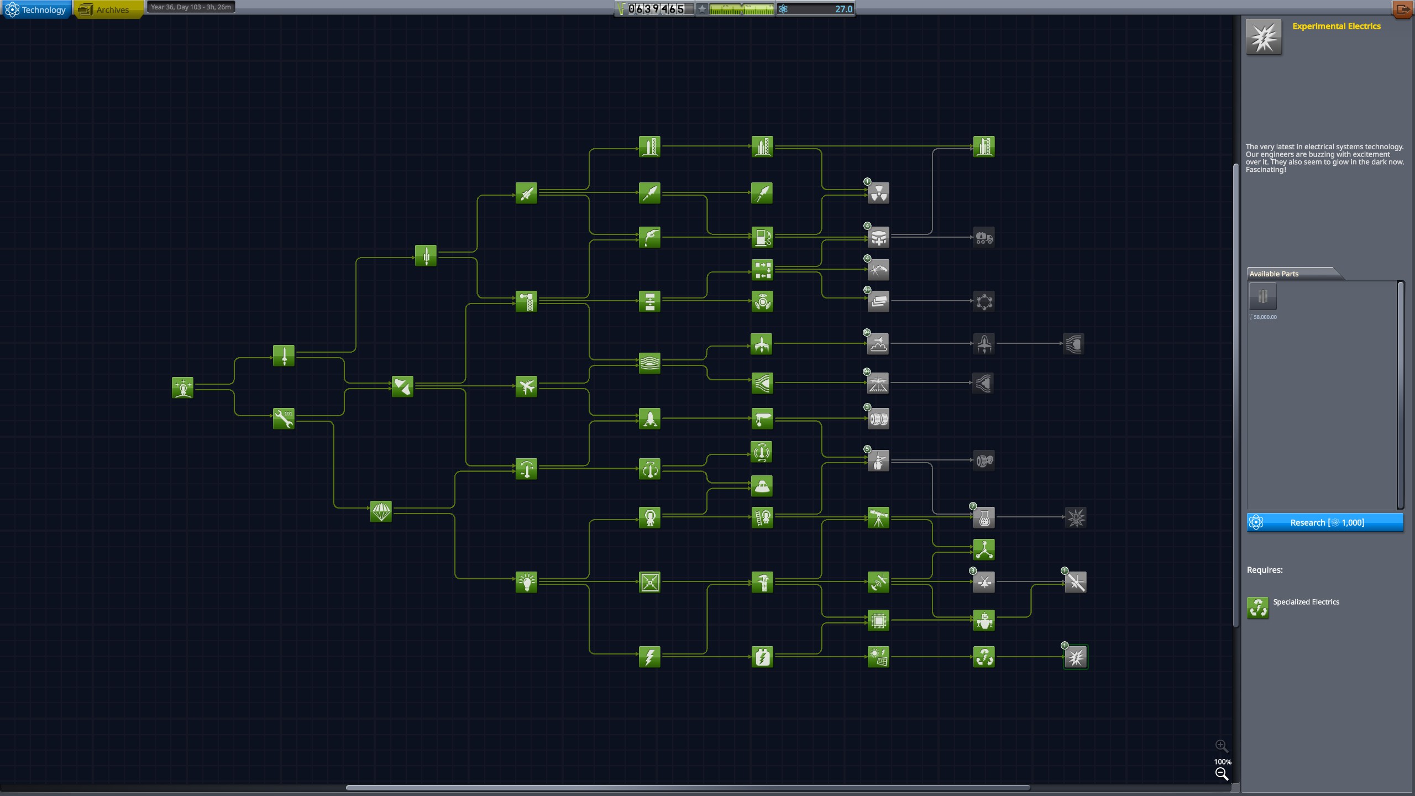Select the Nuclear Propulsion radiation node
This screenshot has width=1415, height=796.
tap(878, 193)
